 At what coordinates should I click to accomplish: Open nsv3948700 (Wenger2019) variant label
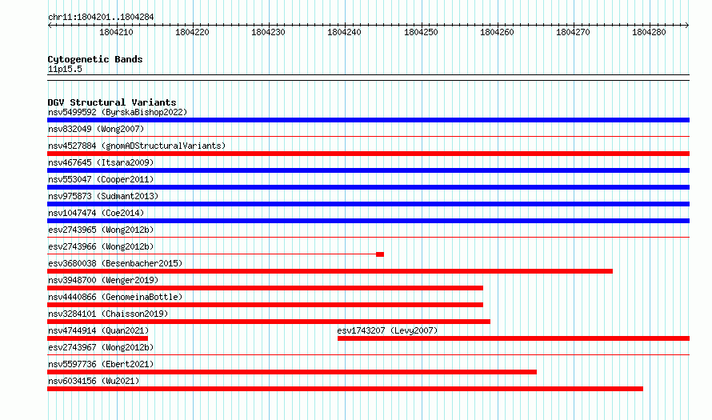point(103,280)
